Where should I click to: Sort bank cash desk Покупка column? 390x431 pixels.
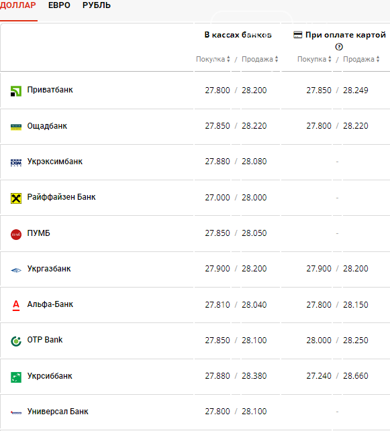pos(213,59)
